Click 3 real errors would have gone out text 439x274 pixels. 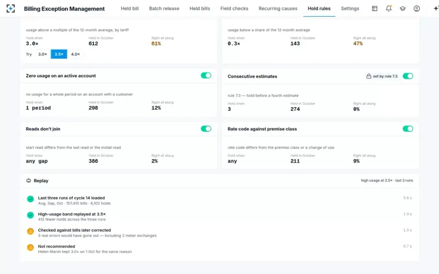[97, 236]
